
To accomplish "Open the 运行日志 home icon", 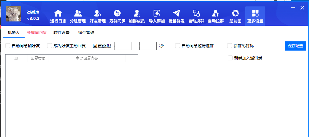I will 58,13.
